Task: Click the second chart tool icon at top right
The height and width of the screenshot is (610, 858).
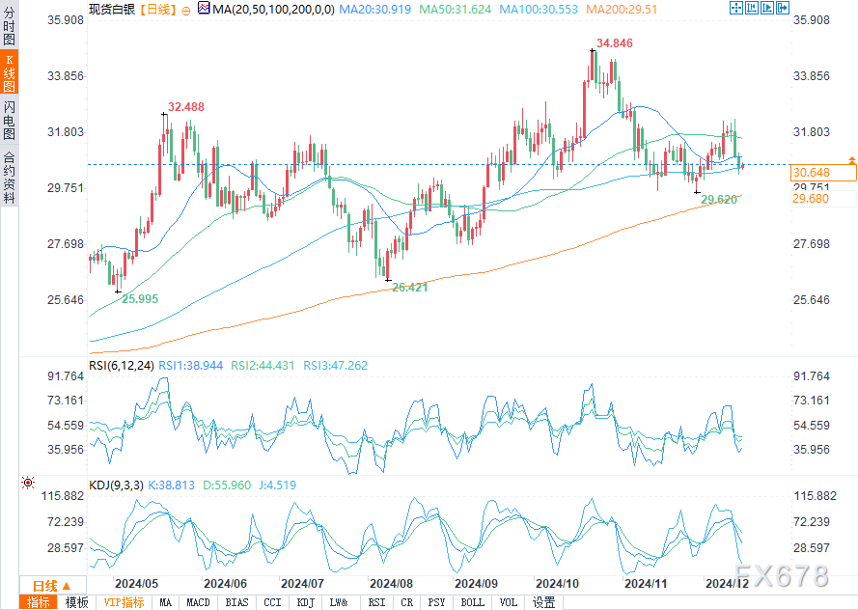Action: coord(750,8)
